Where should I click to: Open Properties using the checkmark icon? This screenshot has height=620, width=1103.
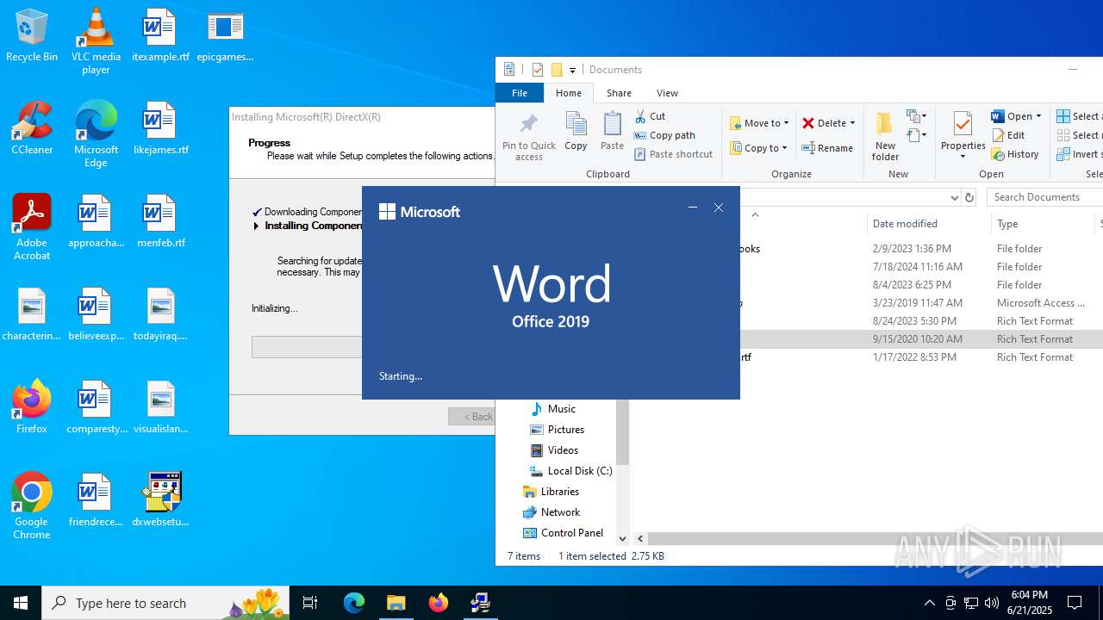coord(963,125)
